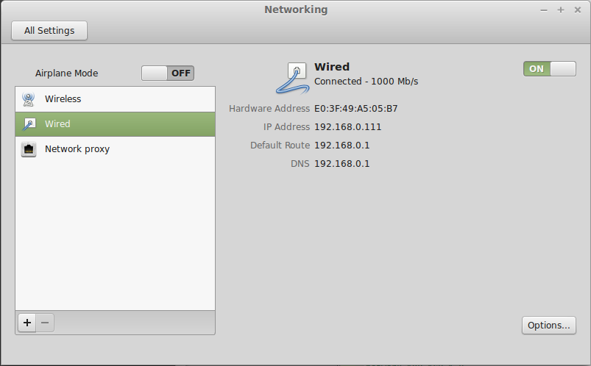Close the Networking window
The width and height of the screenshot is (591, 366).
point(578,10)
